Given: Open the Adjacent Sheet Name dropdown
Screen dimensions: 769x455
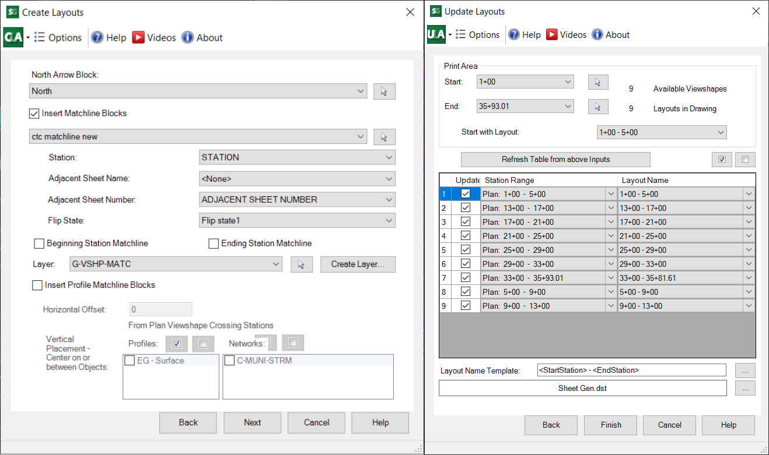Looking at the screenshot, I should pyautogui.click(x=297, y=179).
